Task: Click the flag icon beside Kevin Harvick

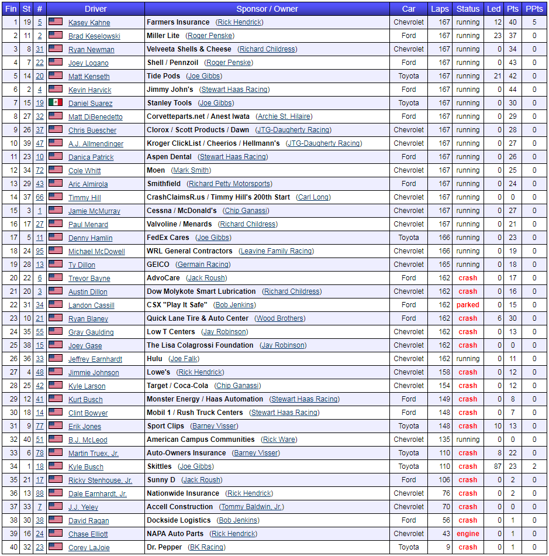Action: click(56, 89)
